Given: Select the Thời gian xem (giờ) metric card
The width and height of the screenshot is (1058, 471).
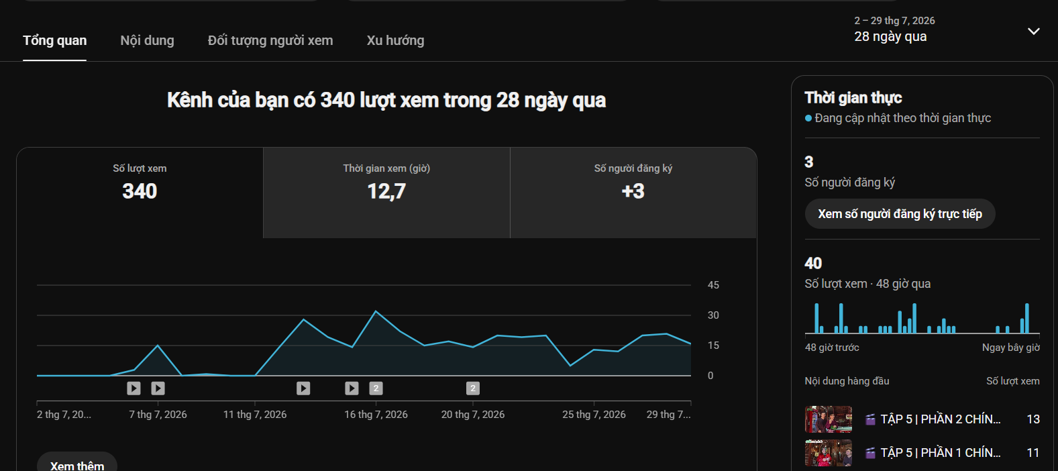Looking at the screenshot, I should (386, 193).
